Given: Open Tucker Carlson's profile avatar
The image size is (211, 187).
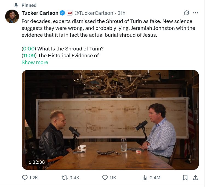Looking at the screenshot, I should coord(12,16).
